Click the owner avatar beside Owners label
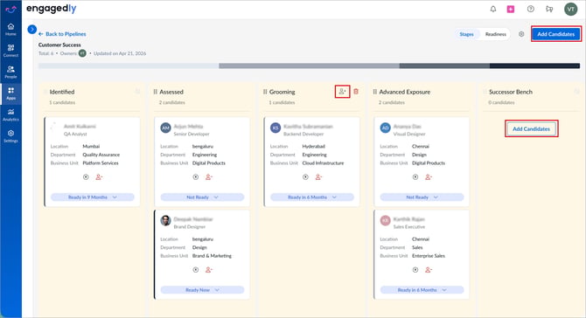The image size is (586, 318). pyautogui.click(x=82, y=53)
